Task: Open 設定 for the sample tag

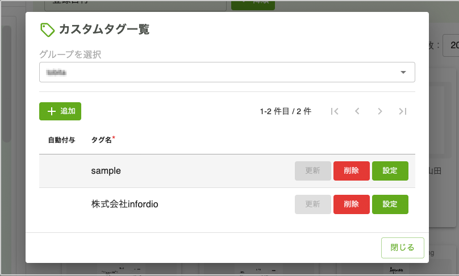Action: pyautogui.click(x=390, y=171)
